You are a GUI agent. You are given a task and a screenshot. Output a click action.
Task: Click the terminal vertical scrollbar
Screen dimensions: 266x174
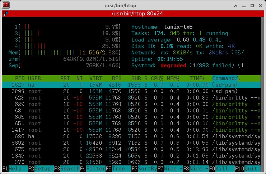[x=262, y=94]
